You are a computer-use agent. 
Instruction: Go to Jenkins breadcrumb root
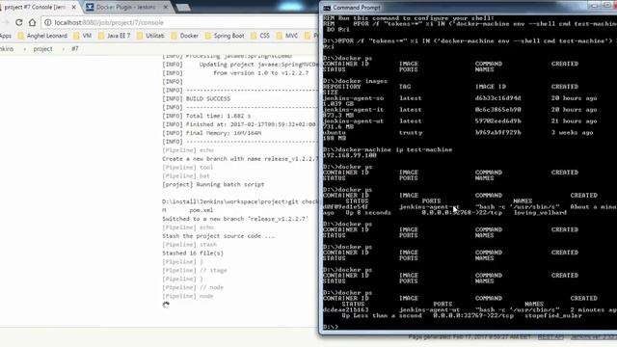pyautogui.click(x=7, y=49)
